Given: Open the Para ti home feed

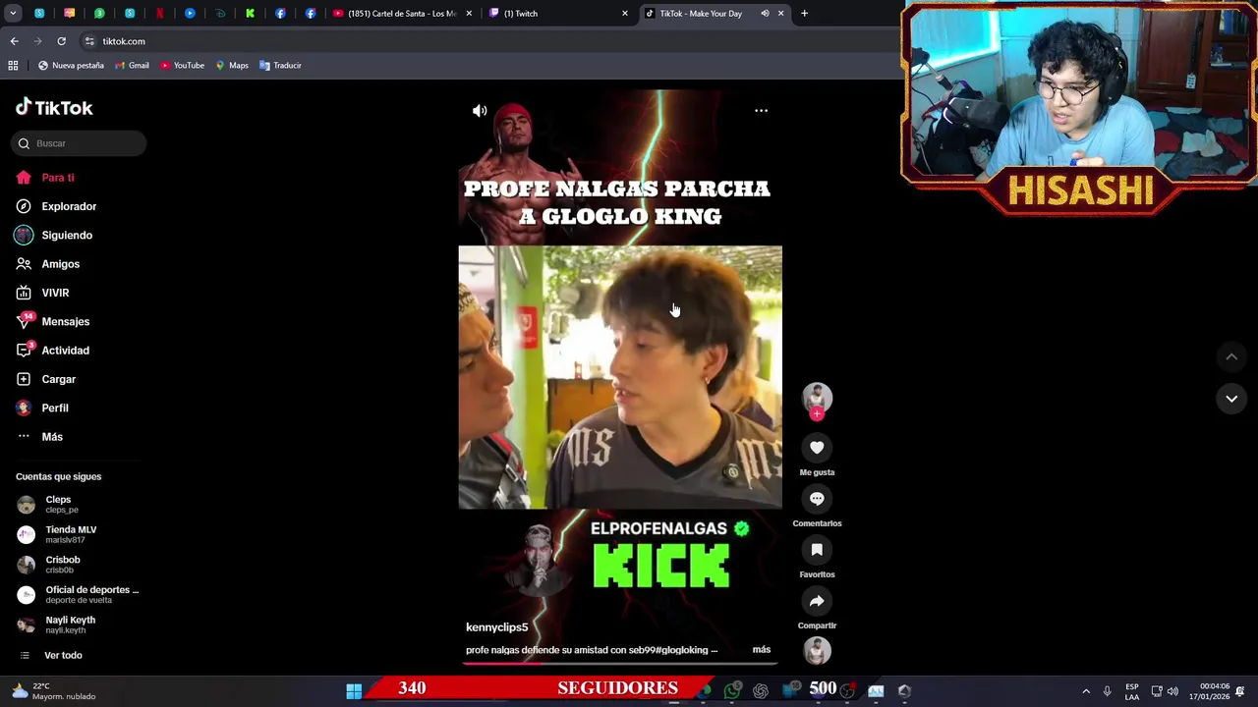Looking at the screenshot, I should tap(46, 178).
